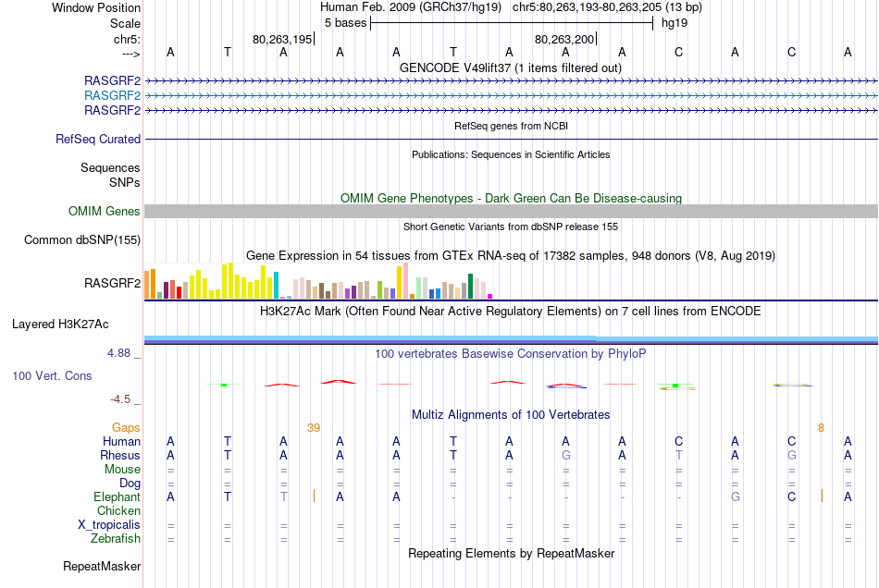The height and width of the screenshot is (588, 879).
Task: Select the Mouse alignment row label
Action: click(122, 470)
